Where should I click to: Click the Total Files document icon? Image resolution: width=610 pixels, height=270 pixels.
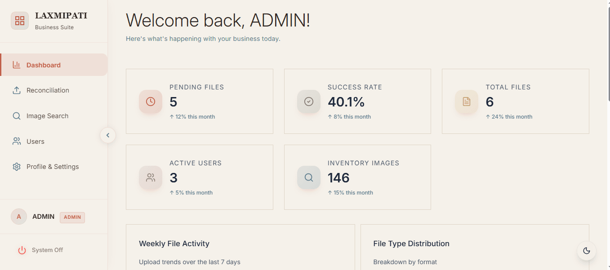click(x=467, y=102)
